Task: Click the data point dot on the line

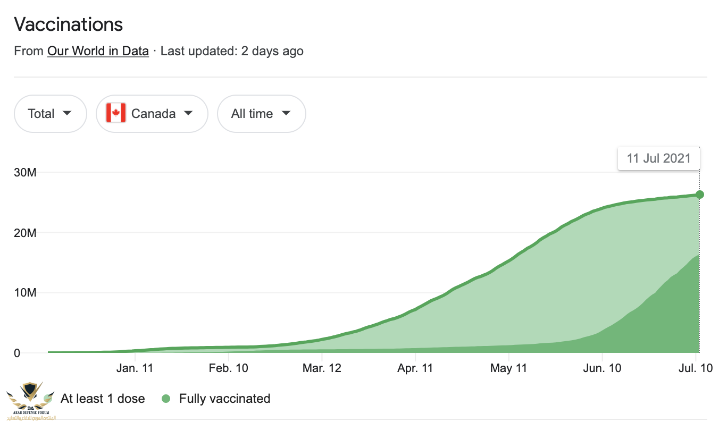Action: click(x=699, y=195)
